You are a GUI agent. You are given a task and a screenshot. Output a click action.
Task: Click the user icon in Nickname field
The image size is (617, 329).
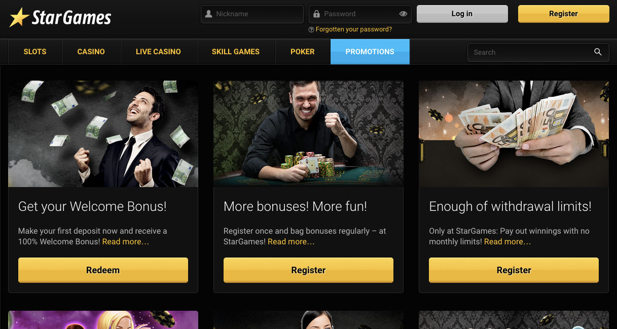(208, 14)
